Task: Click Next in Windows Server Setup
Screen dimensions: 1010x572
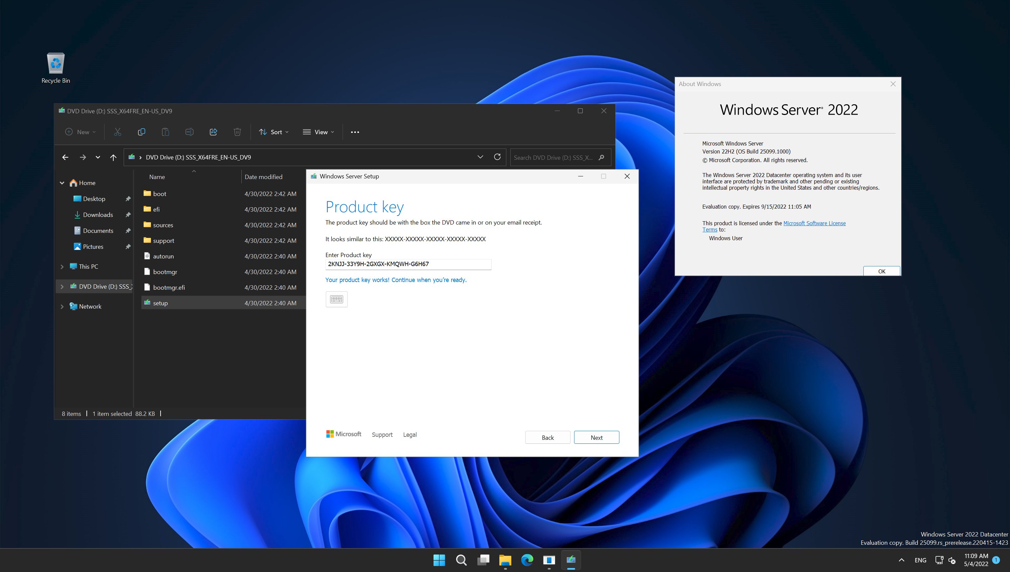Action: 596,437
